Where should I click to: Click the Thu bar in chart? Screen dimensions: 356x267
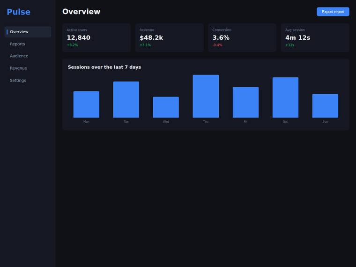(206, 96)
